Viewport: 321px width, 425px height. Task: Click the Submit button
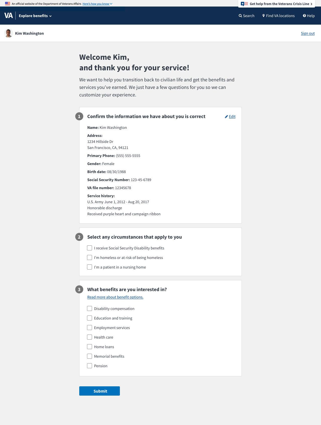coord(100,391)
